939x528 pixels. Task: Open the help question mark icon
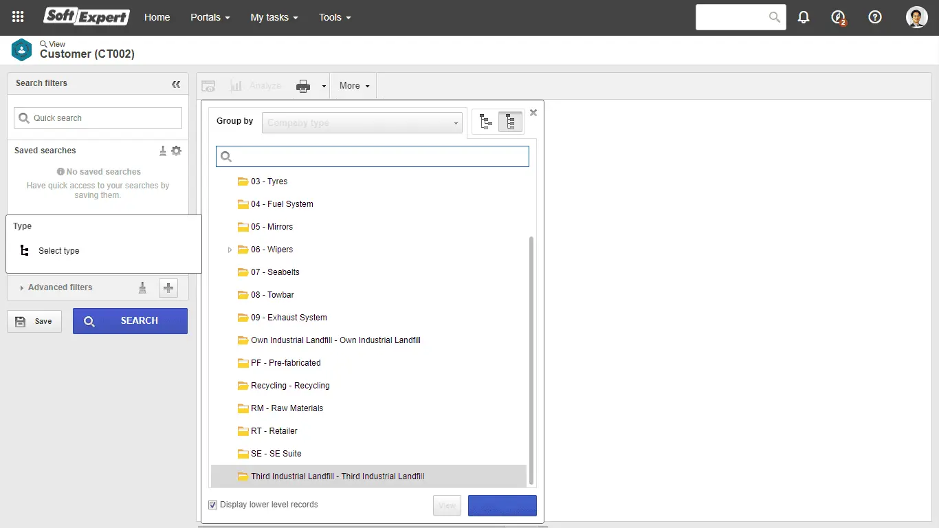point(874,16)
